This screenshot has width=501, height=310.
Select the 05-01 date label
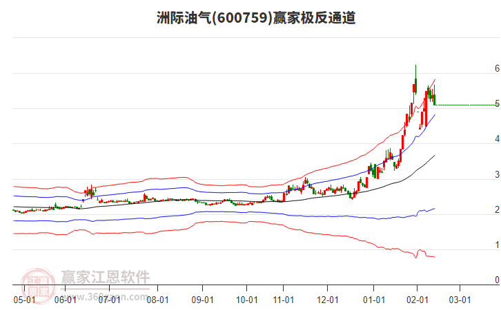coord(24,300)
